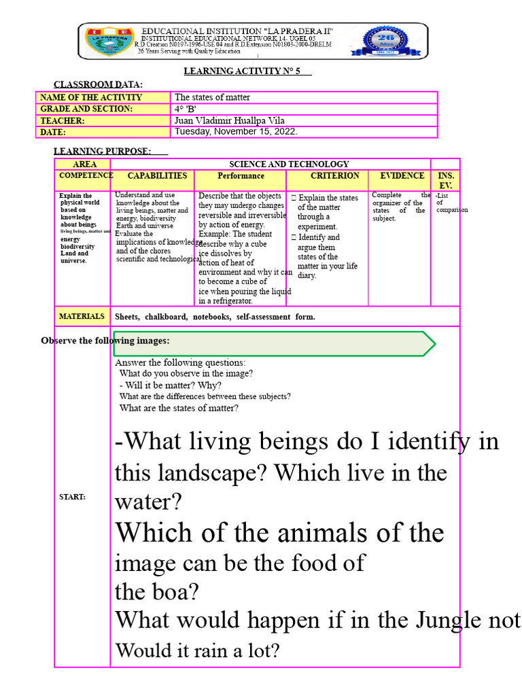Image resolution: width=522 pixels, height=696 pixels.
Task: Click the 'The states of matter' cell
Action: (x=304, y=97)
